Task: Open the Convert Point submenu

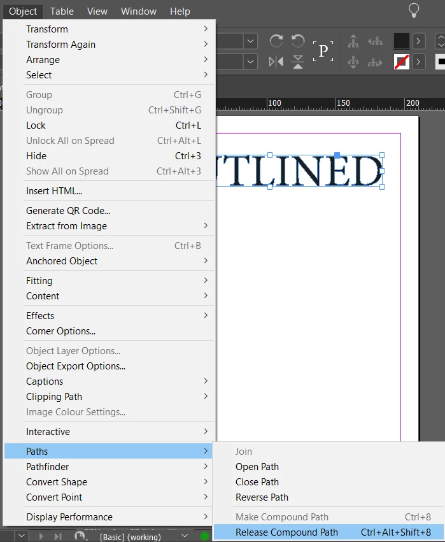Action: [109, 497]
